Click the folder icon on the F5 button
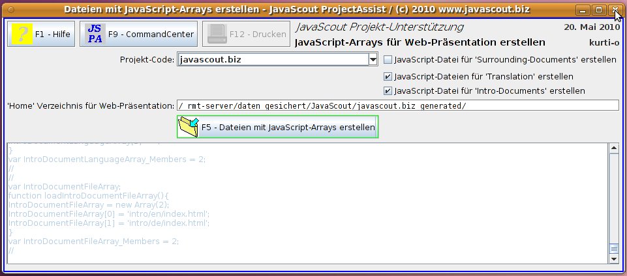This screenshot has height=276, width=627. (x=189, y=128)
